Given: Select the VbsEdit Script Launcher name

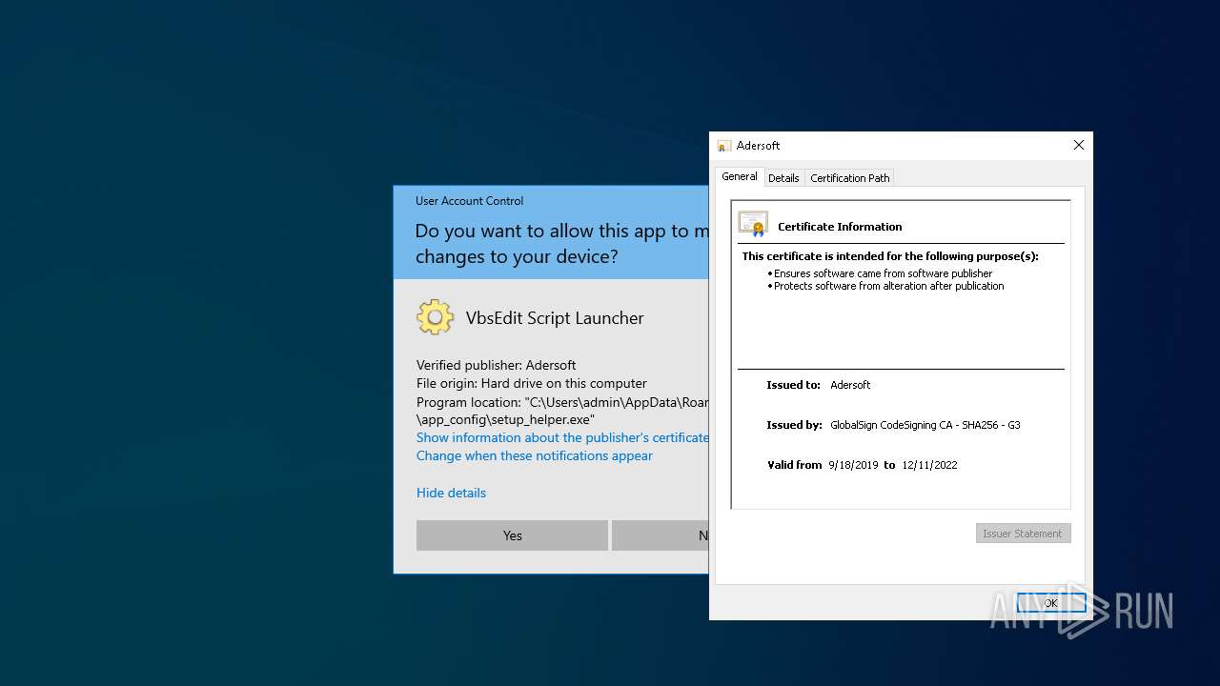Looking at the screenshot, I should coord(555,318).
